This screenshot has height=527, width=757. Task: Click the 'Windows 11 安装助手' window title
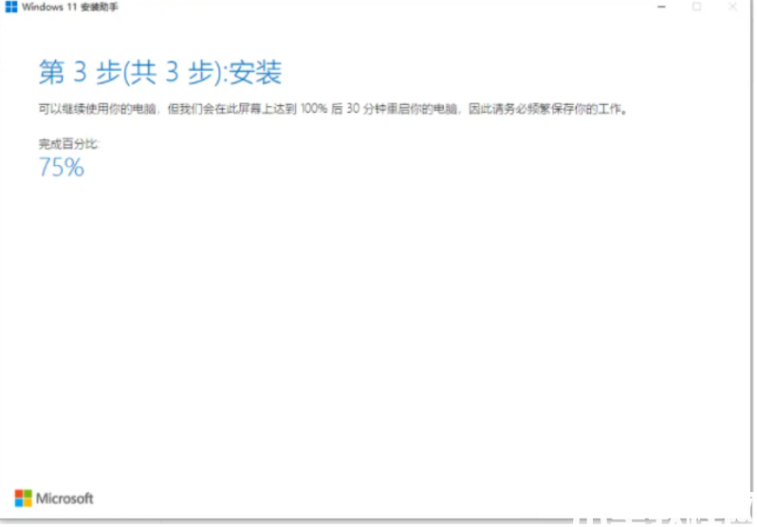[70, 8]
